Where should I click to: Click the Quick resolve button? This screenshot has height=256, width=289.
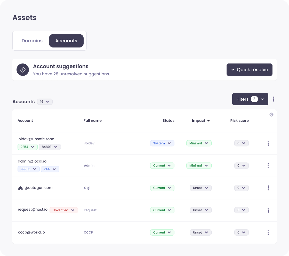[x=249, y=70]
